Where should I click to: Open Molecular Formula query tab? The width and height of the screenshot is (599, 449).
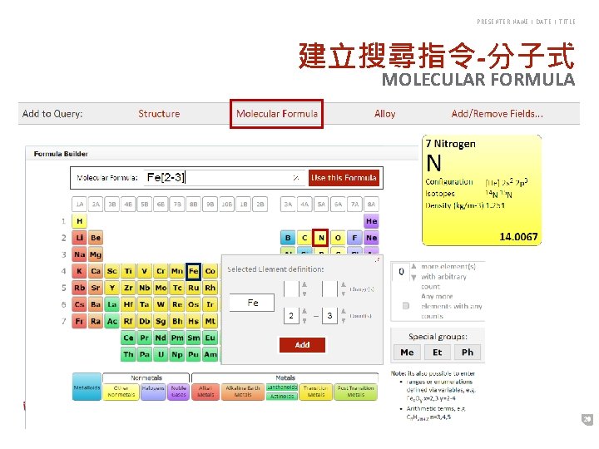pos(276,114)
